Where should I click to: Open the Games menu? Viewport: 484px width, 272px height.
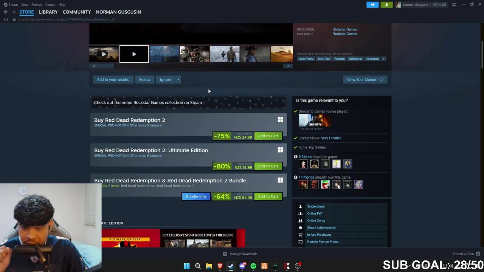50,5
